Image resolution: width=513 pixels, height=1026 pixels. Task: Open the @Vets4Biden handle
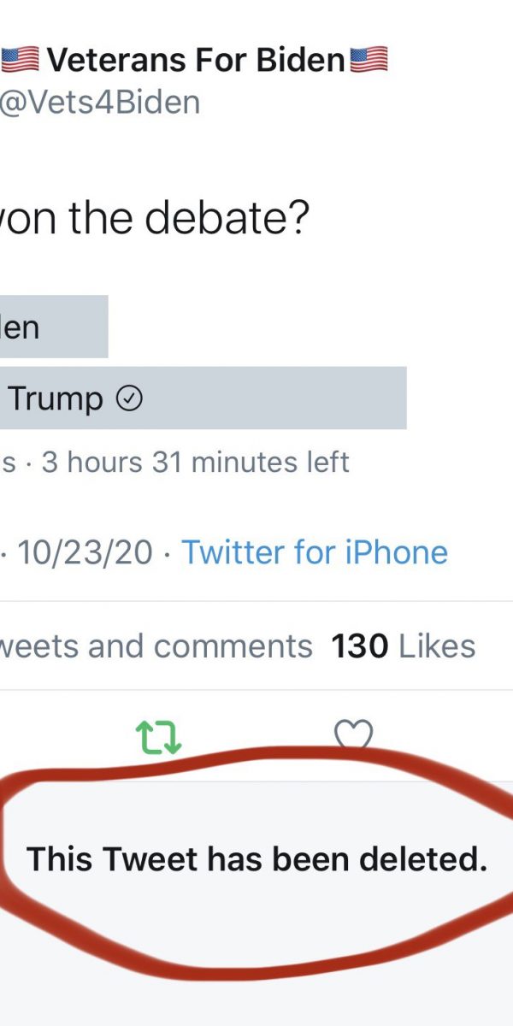(100, 103)
